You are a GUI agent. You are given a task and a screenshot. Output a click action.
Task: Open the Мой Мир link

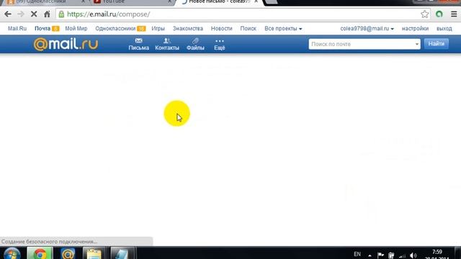tap(76, 29)
